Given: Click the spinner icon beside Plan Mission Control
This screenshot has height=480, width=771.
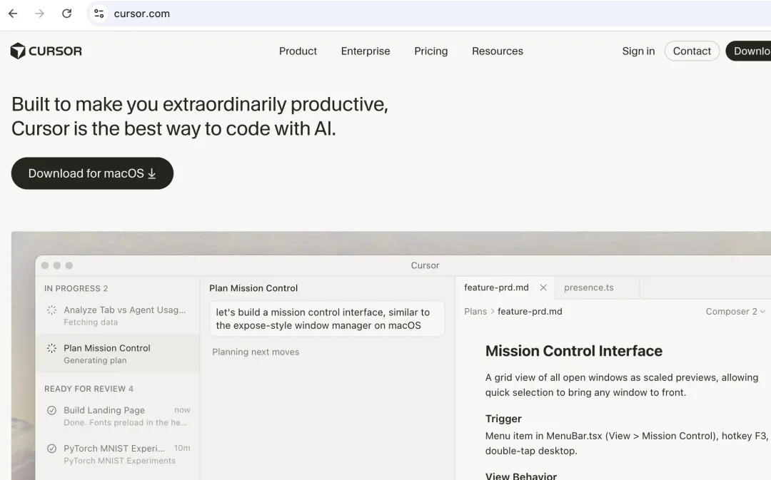Looking at the screenshot, I should [51, 348].
